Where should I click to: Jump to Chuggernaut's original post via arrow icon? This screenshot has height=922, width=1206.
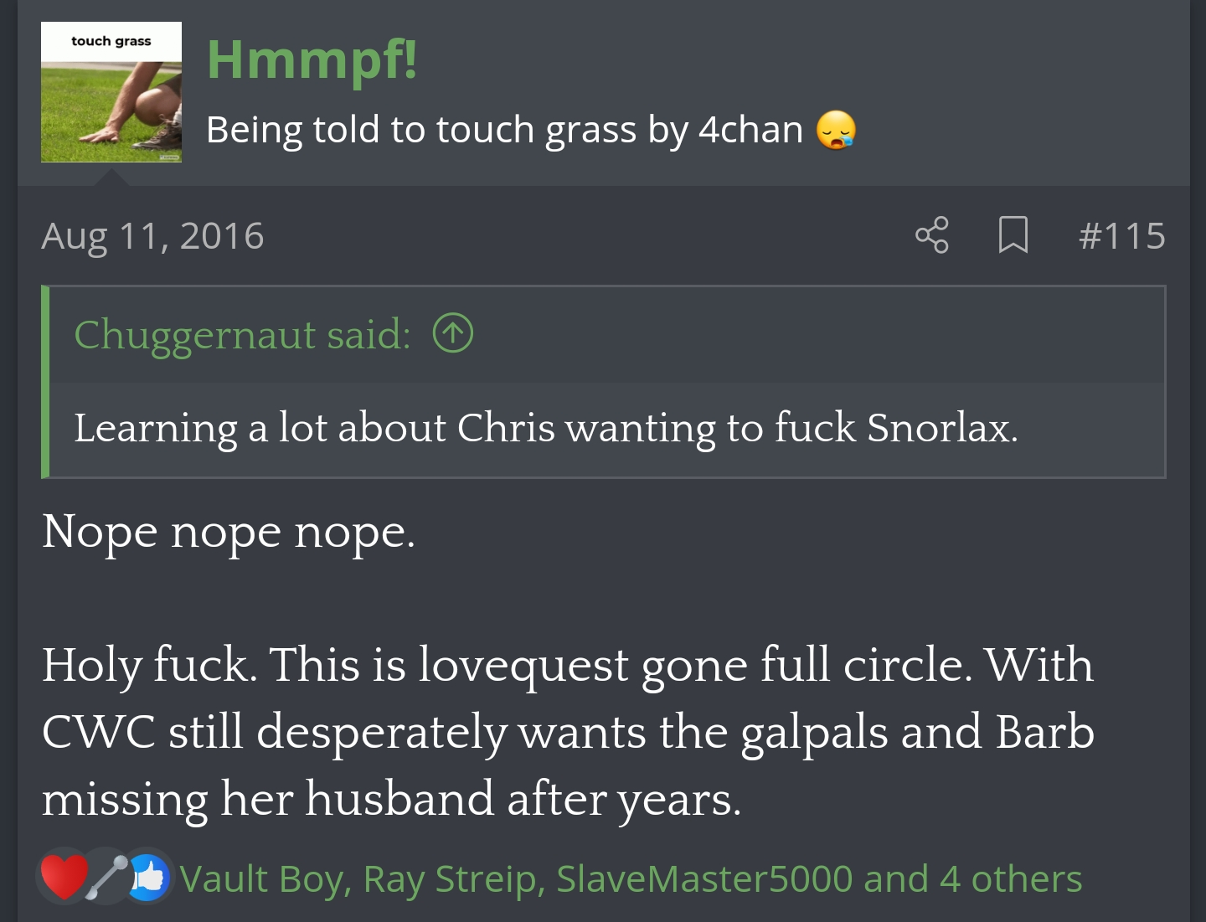pyautogui.click(x=453, y=333)
